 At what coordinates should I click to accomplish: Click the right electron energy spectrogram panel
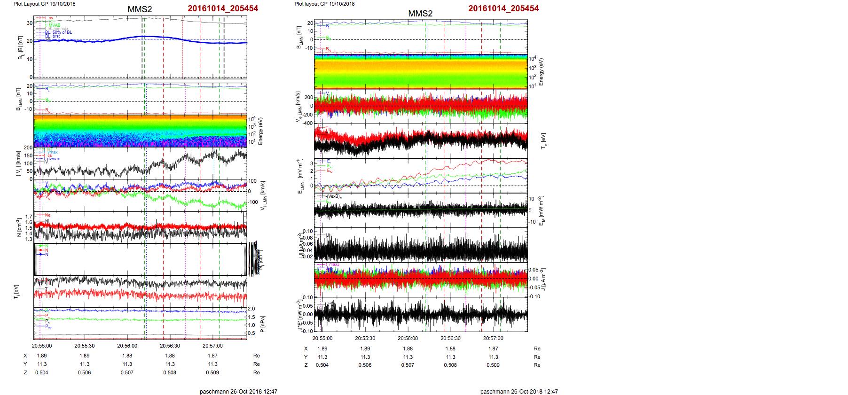(421, 71)
